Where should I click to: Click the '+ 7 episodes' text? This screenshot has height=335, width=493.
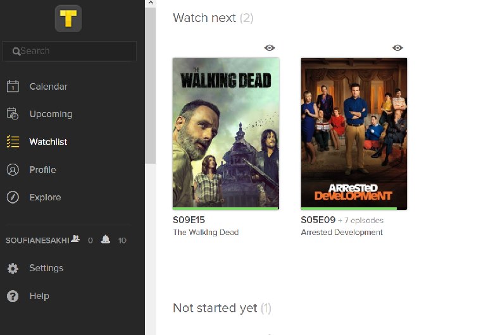[x=361, y=221]
